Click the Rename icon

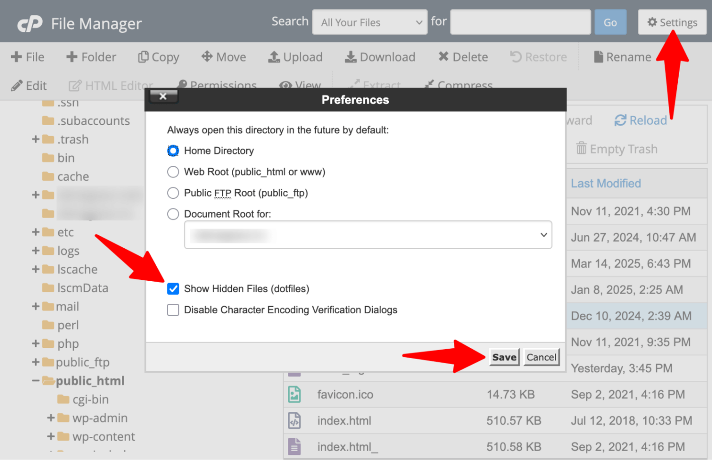click(x=623, y=57)
